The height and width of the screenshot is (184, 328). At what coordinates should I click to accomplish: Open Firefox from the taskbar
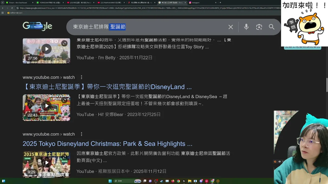(173, 181)
